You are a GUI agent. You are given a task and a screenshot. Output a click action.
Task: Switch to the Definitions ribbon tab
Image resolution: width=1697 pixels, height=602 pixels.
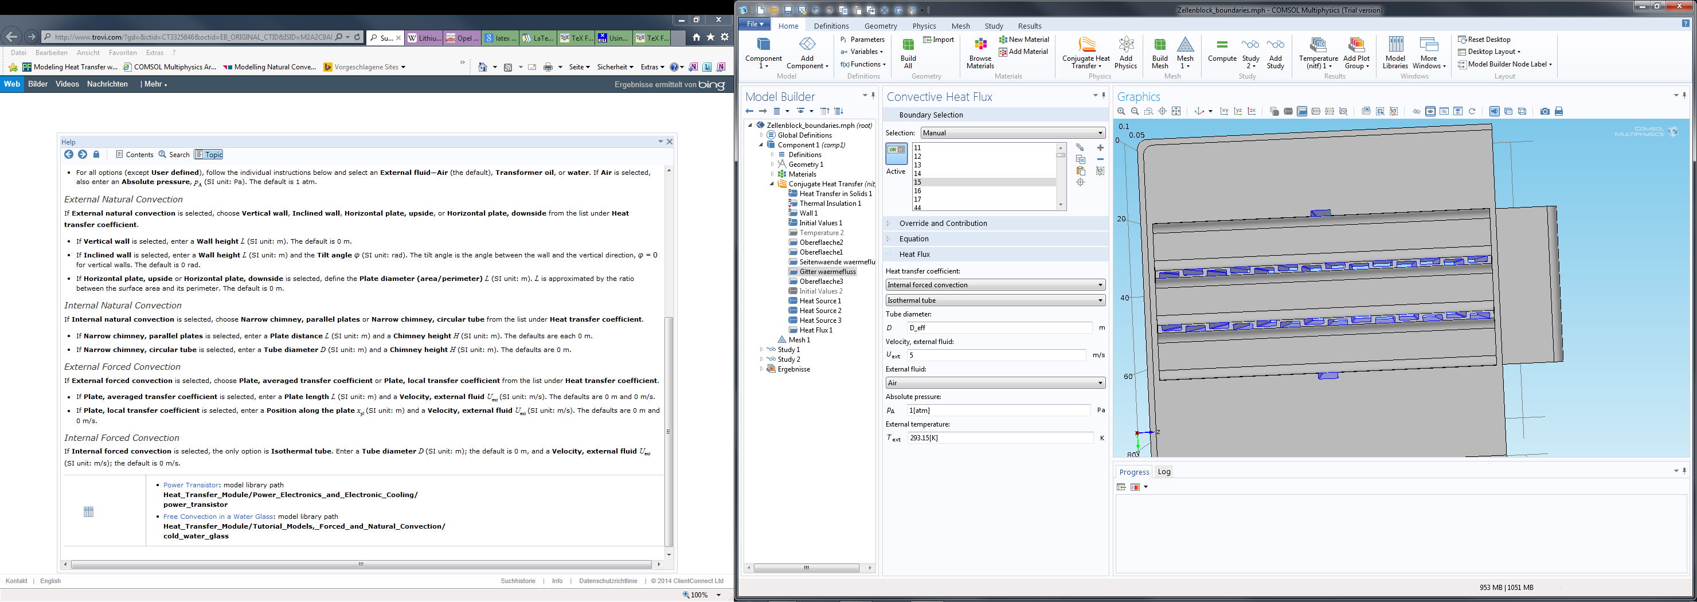(831, 26)
